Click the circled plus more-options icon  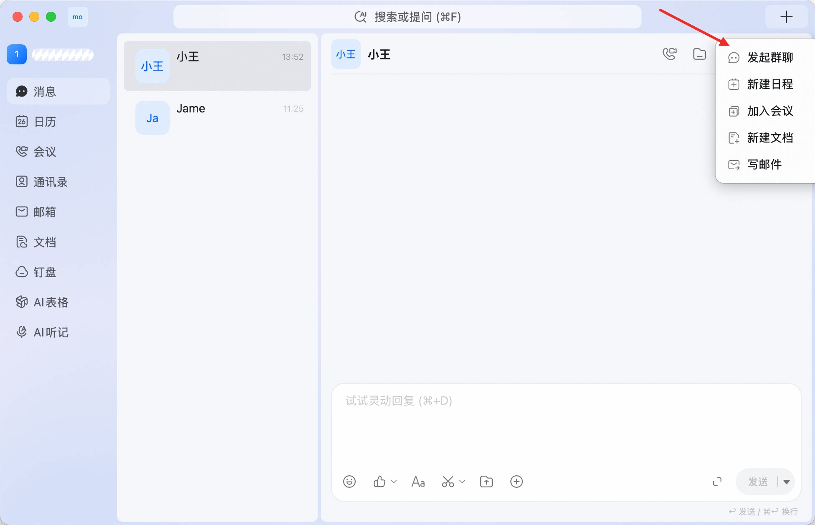click(x=517, y=482)
